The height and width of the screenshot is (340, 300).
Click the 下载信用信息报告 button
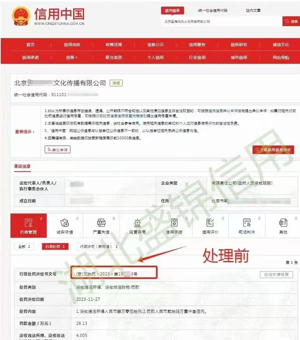point(273,150)
